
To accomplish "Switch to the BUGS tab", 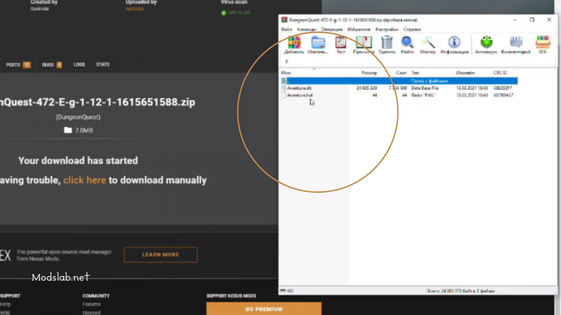I will 52,64.
